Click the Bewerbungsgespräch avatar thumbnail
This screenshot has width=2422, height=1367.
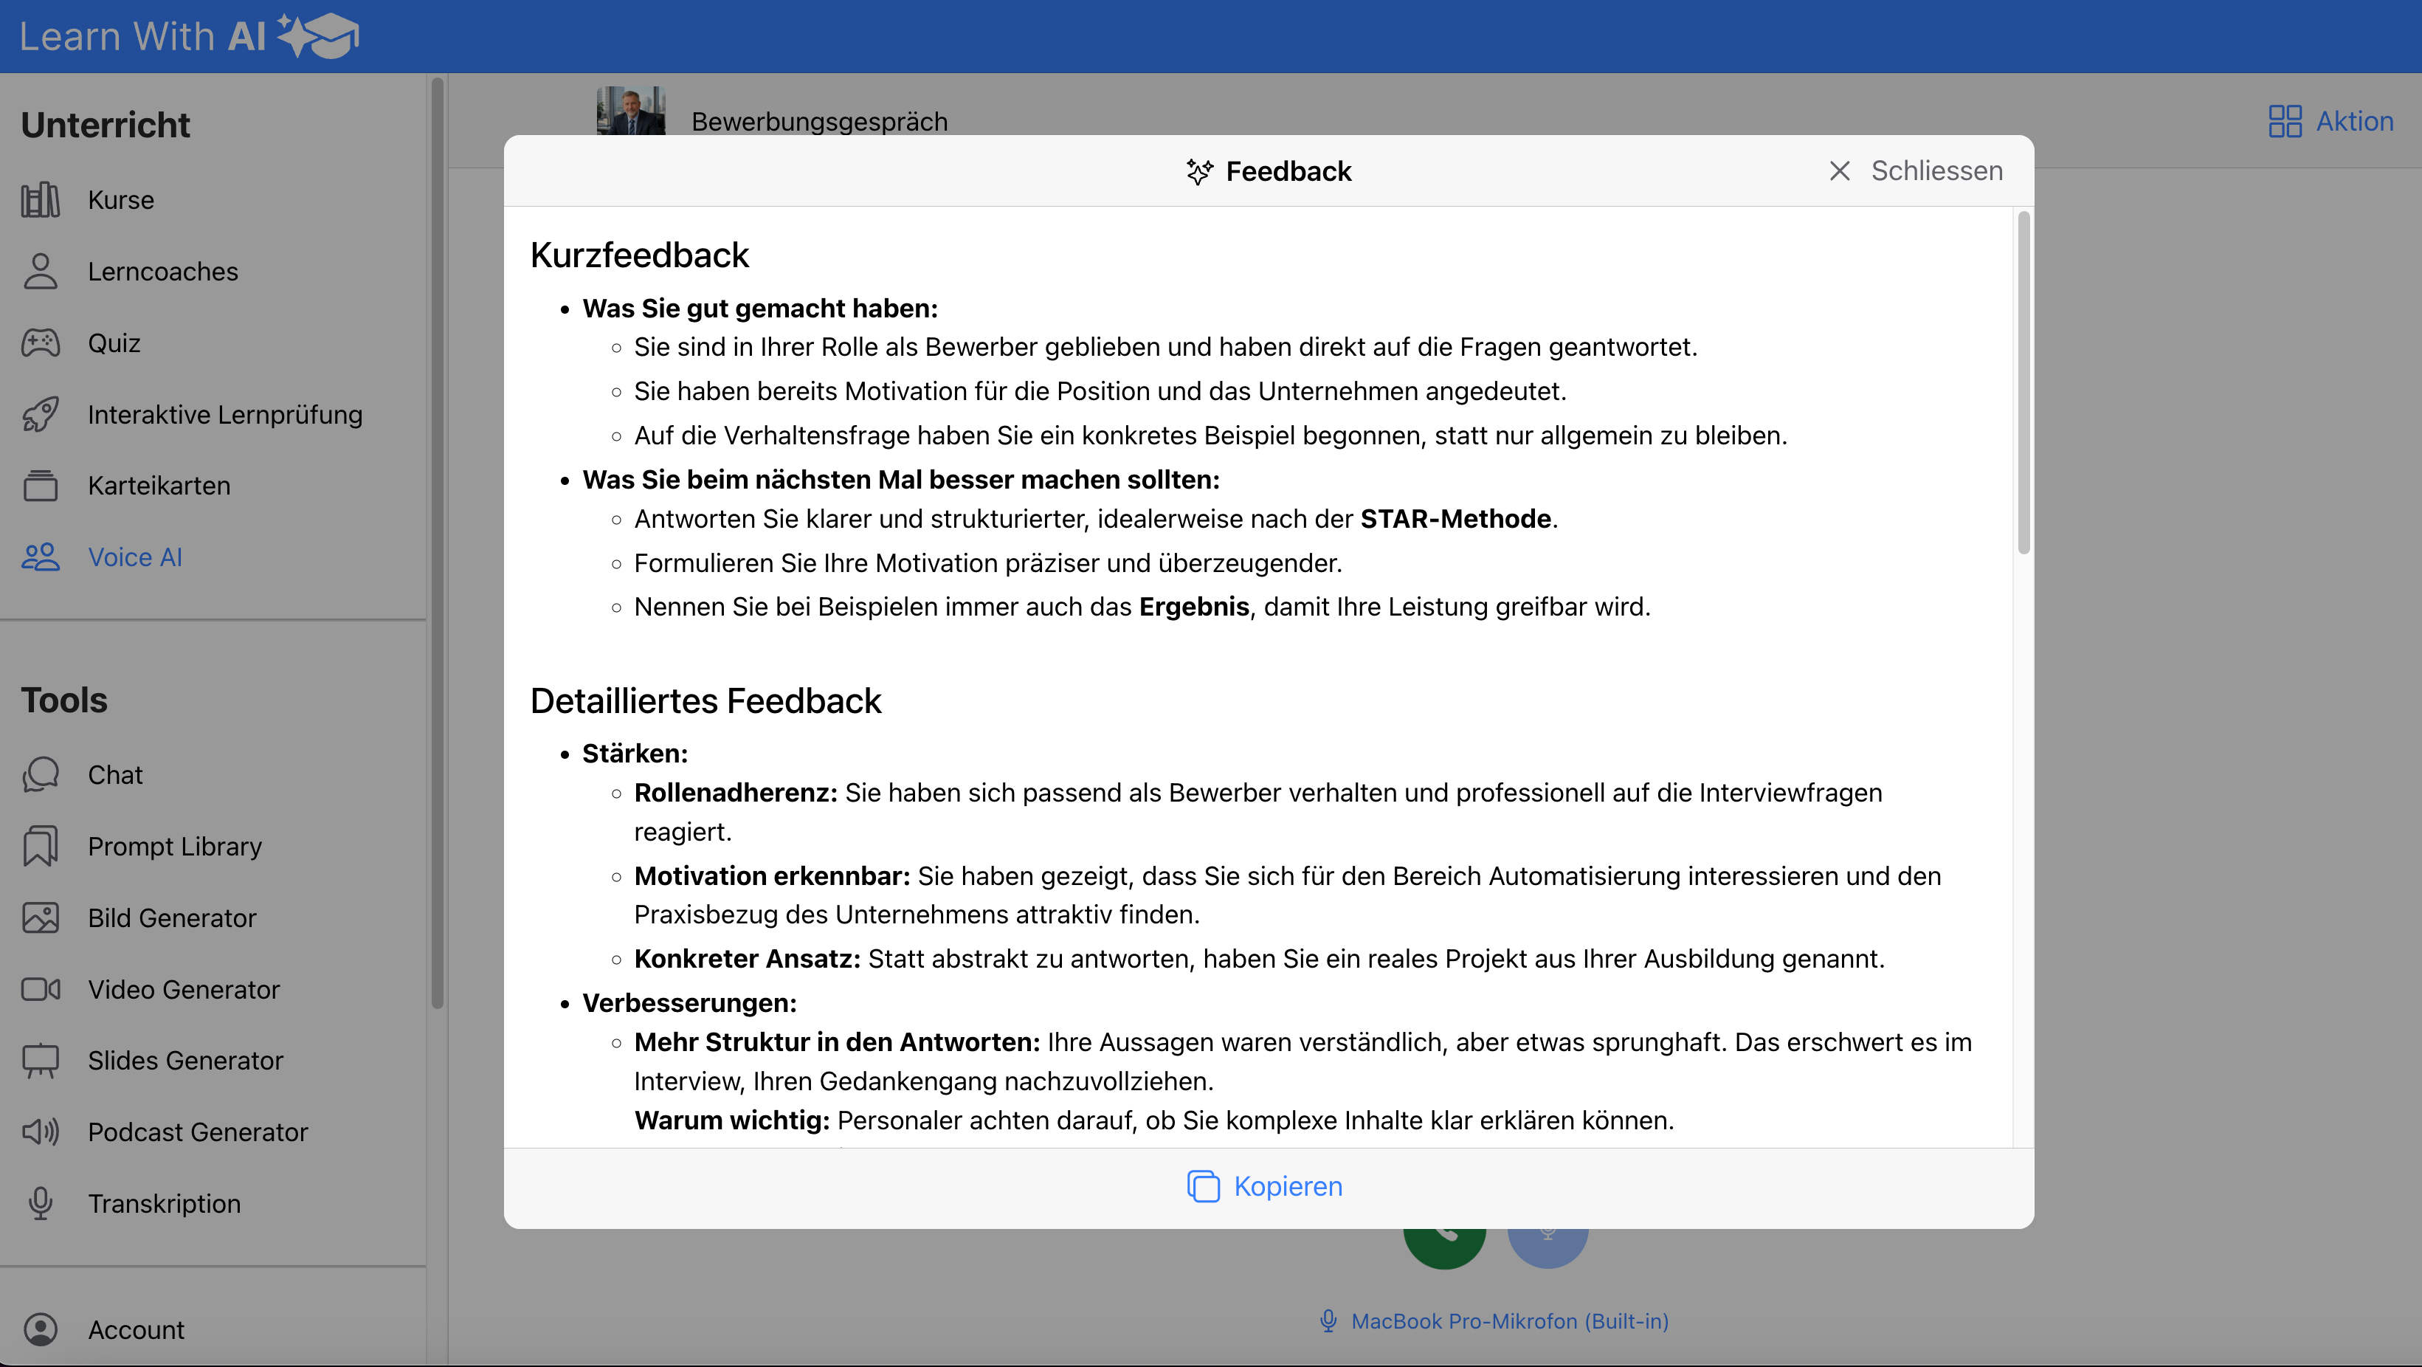pyautogui.click(x=631, y=112)
